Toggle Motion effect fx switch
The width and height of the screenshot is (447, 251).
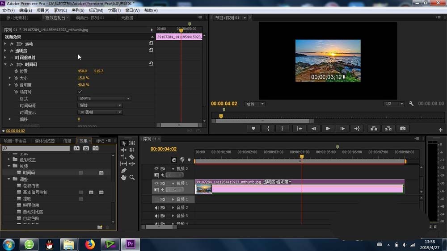tap(12, 44)
